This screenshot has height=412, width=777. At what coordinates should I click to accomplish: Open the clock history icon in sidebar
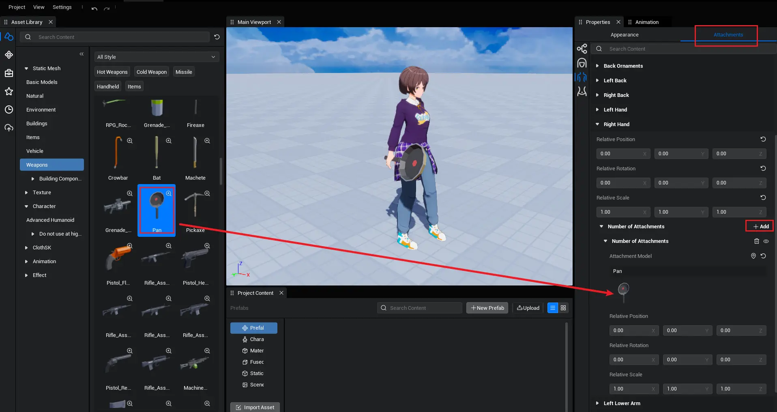click(9, 109)
